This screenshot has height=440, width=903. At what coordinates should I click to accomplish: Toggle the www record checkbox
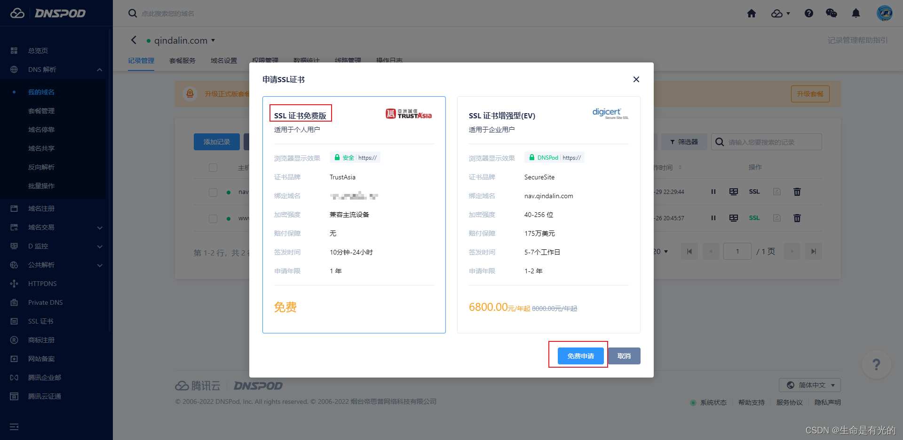coord(213,218)
